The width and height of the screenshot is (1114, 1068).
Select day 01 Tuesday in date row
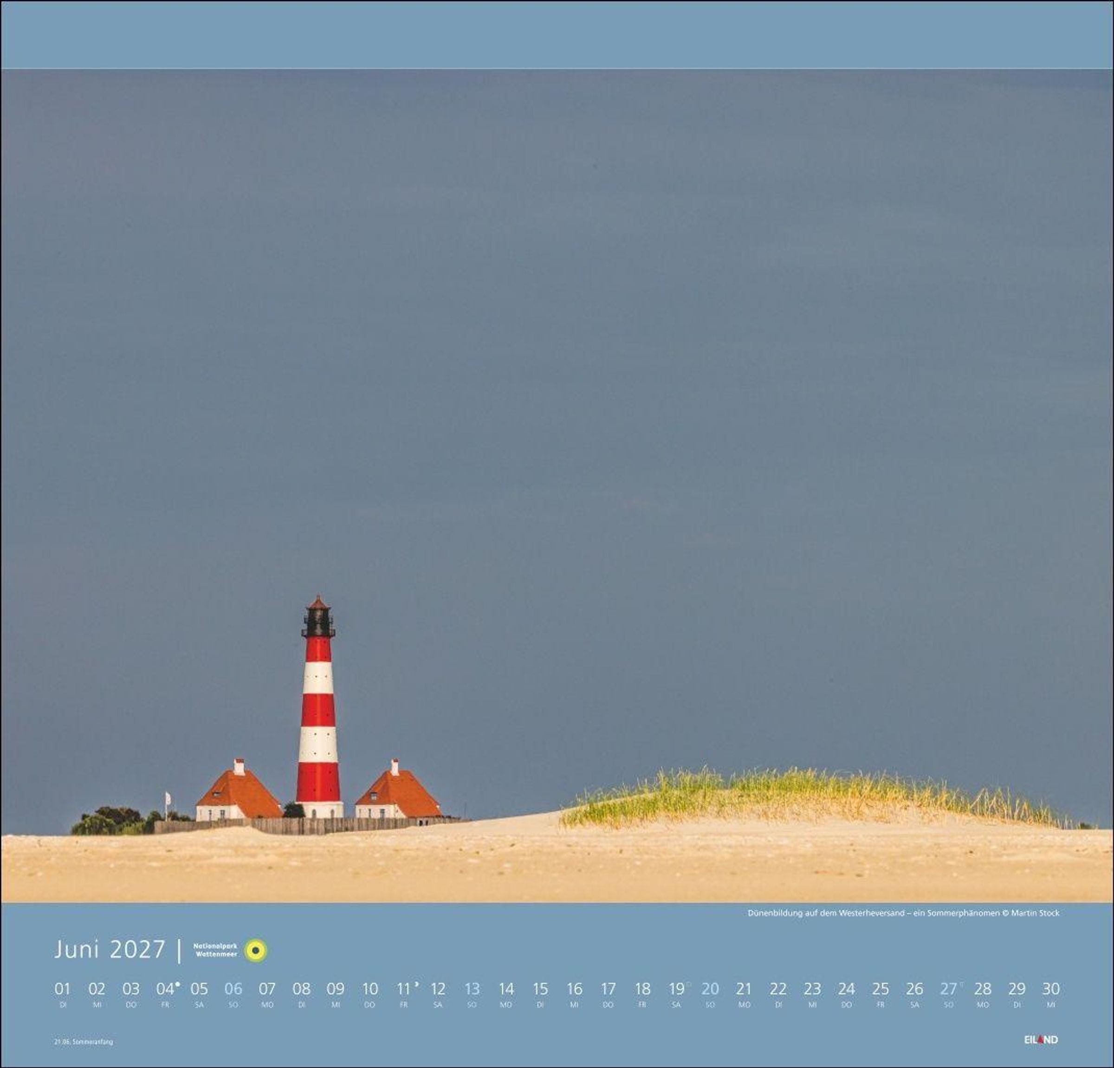pos(62,990)
